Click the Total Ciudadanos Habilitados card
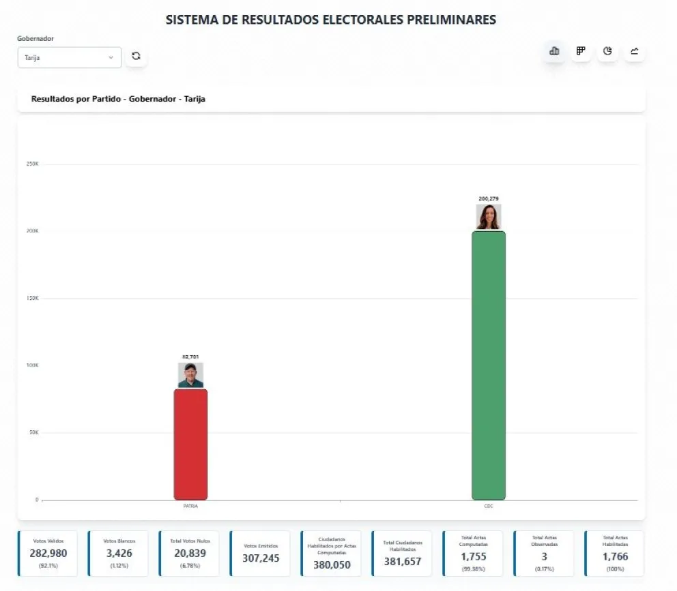The width and height of the screenshot is (677, 591). coord(402,553)
